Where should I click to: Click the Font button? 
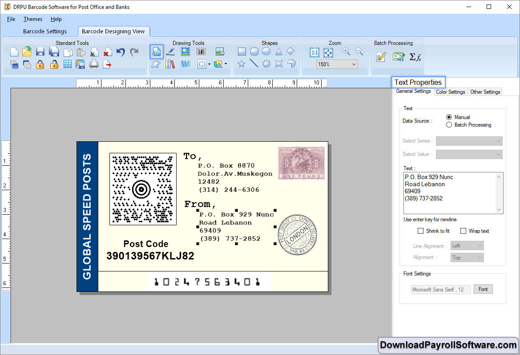click(483, 289)
